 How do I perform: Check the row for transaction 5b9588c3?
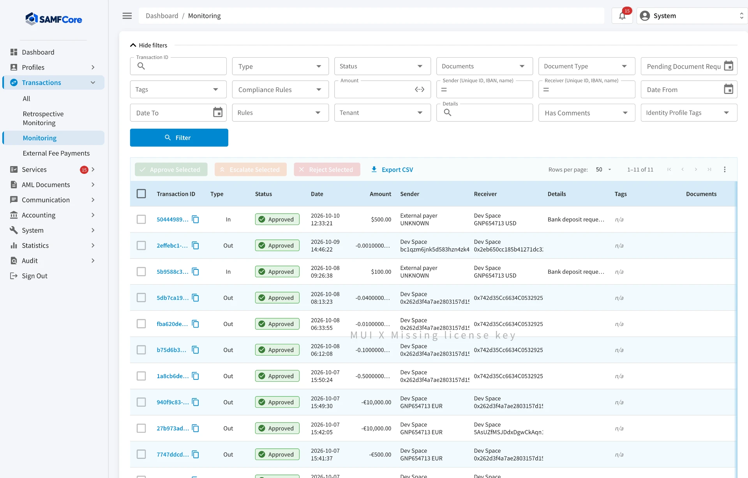click(141, 272)
